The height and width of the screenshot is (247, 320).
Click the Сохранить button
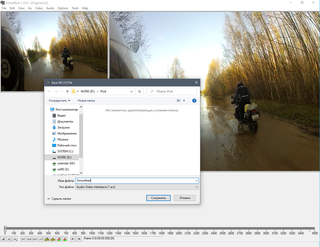(158, 198)
